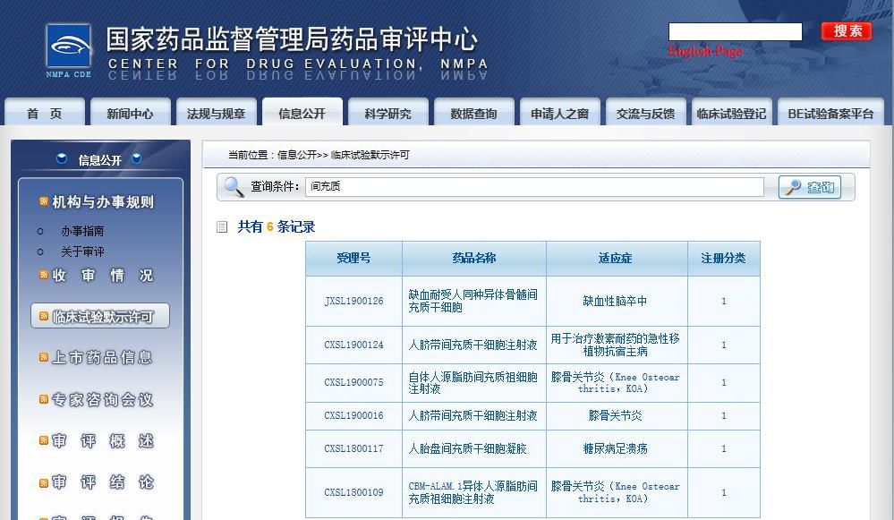Click the breadcrumb 信息公开>>临床试验默示许可
Screen dimensions: 894x520
[344, 155]
